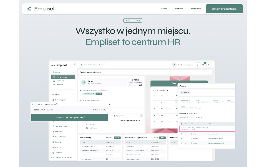The image size is (264, 167).
Task: Click the Empliset logo in app sidebar
Action: coord(59,65)
